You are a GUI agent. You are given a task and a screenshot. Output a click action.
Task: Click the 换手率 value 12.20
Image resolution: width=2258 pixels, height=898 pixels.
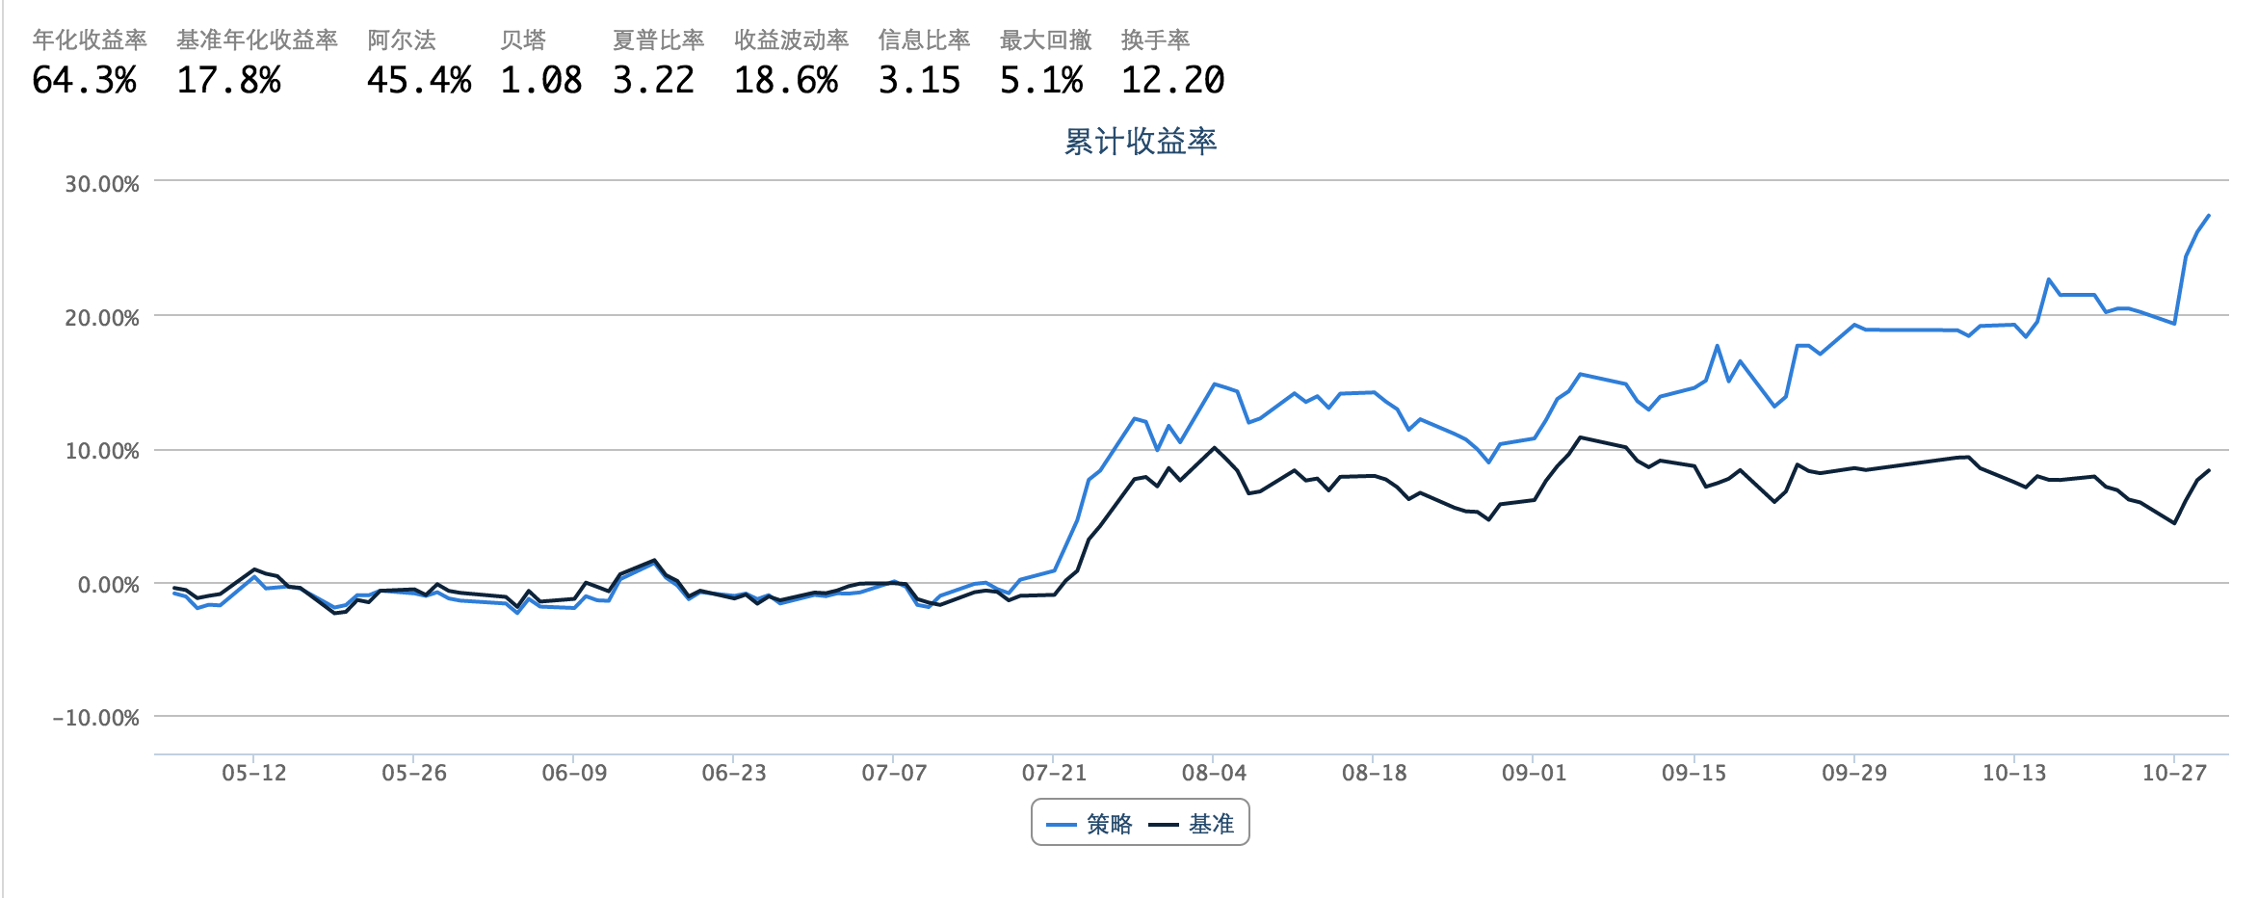(1172, 80)
